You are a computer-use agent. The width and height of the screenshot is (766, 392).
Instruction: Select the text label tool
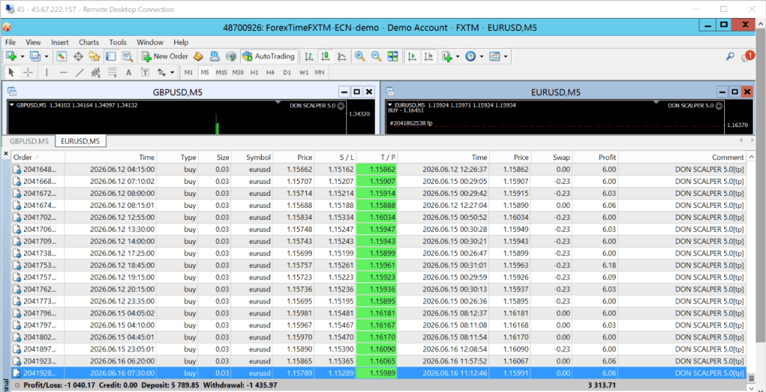pyautogui.click(x=146, y=73)
